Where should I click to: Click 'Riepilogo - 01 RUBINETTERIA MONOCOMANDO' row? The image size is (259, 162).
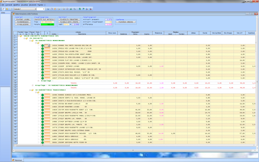point(57,85)
